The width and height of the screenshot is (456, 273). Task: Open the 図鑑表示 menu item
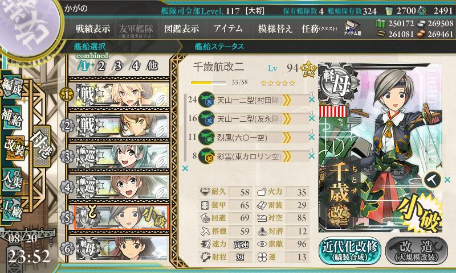[181, 28]
